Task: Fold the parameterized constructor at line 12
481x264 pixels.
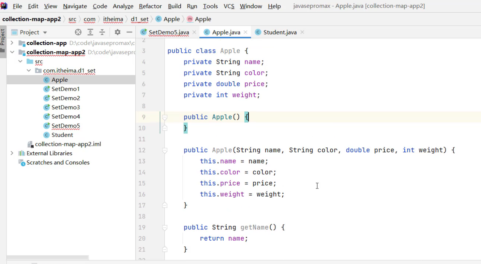Action: 165,150
